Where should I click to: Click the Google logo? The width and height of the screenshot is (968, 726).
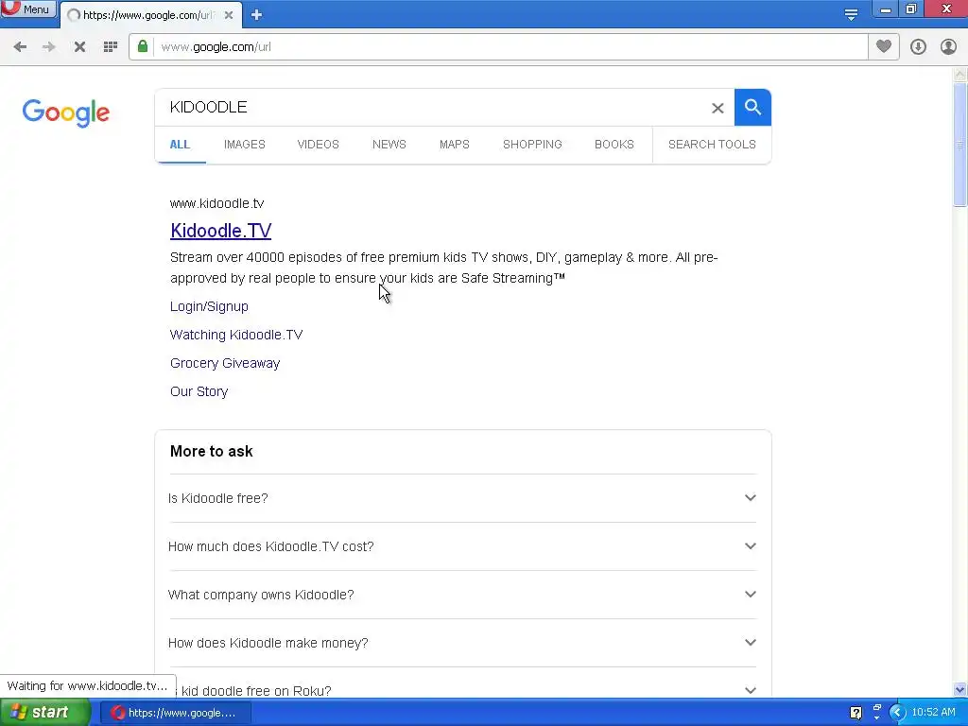tap(66, 112)
